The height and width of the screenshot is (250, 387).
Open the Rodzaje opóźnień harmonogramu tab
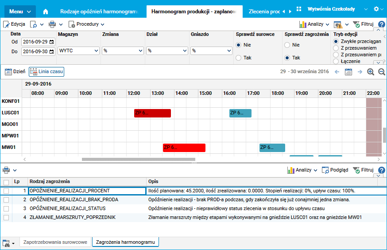99,12
